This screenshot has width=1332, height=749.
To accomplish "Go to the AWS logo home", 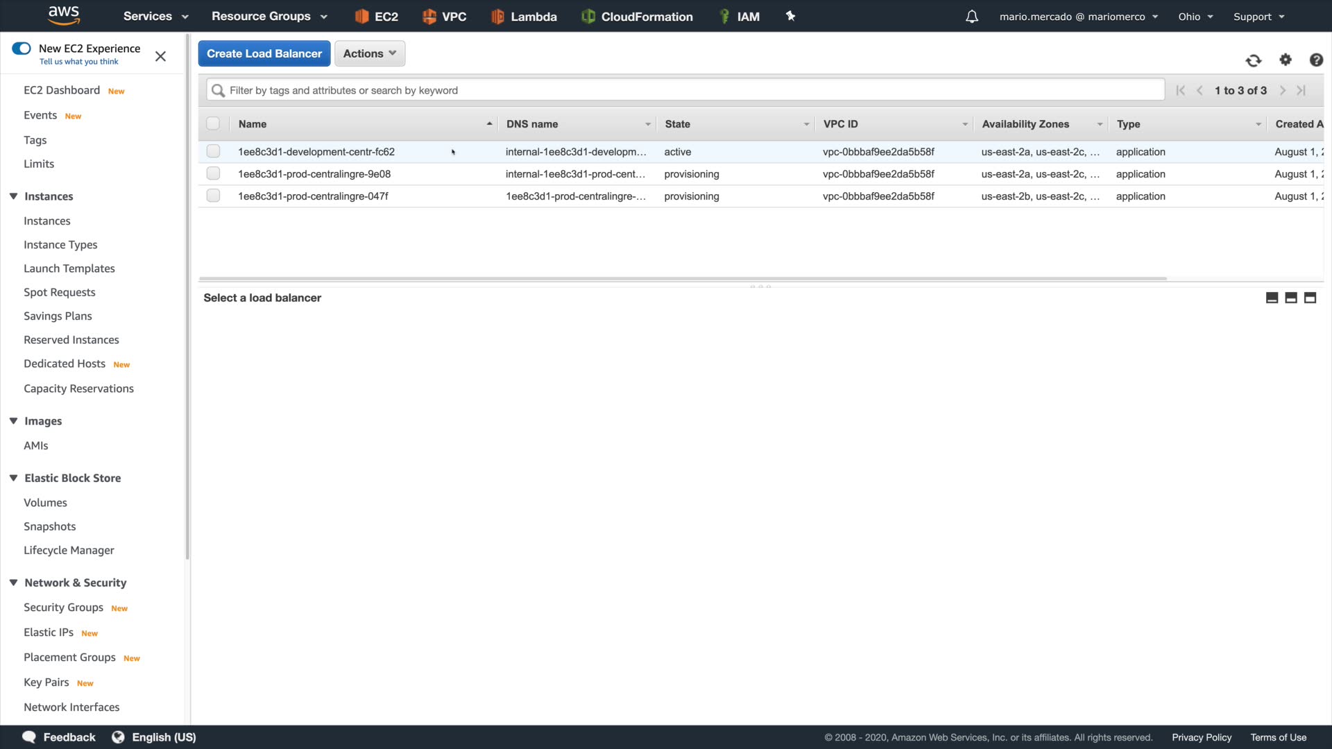I will (64, 15).
